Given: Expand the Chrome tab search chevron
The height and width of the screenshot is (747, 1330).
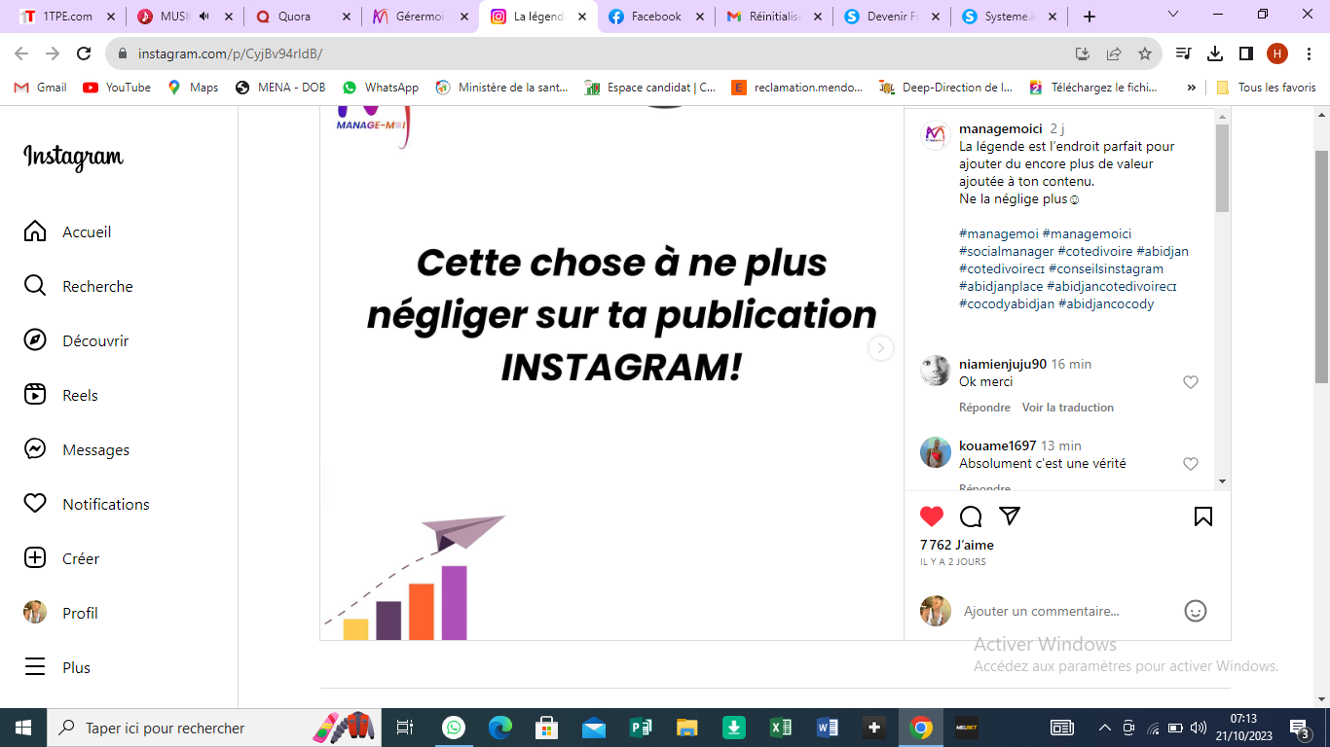Looking at the screenshot, I should 1172,15.
